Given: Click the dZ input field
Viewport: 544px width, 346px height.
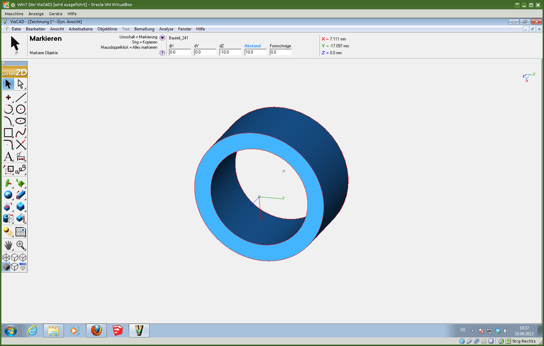Looking at the screenshot, I should coord(230,52).
